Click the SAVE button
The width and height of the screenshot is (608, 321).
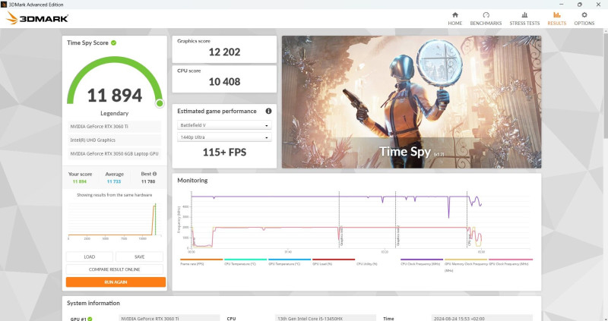[x=139, y=256]
